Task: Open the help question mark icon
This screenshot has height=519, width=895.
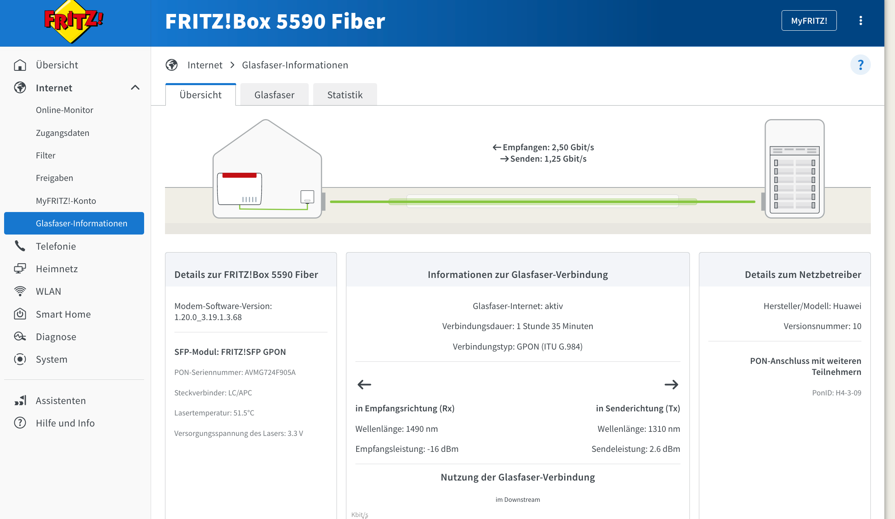Action: pyautogui.click(x=860, y=65)
